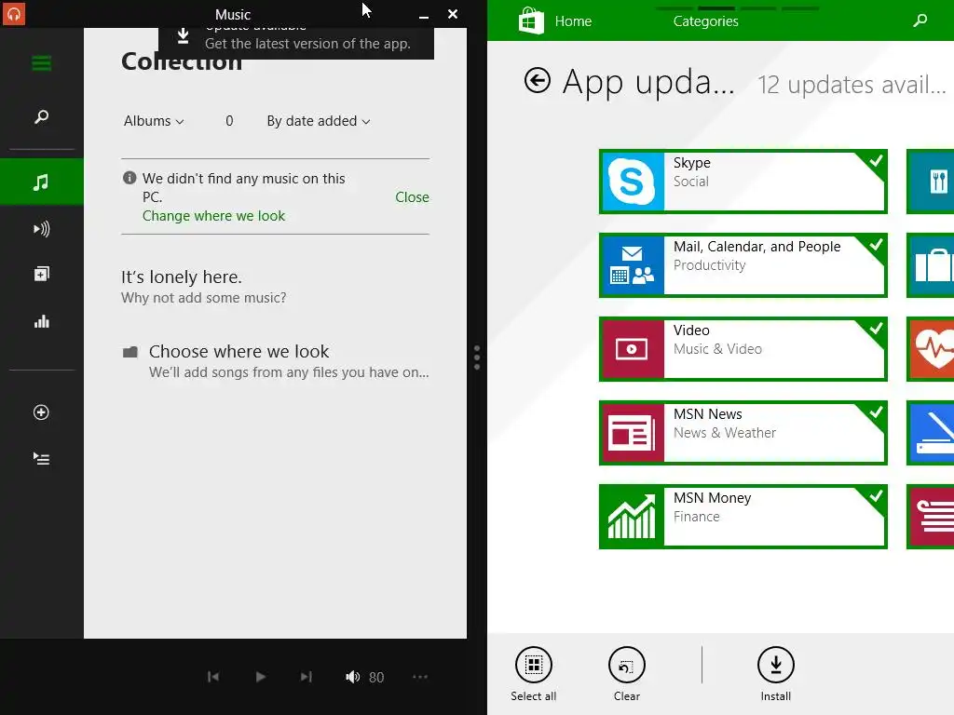Open more options ellipsis in playback bar
The width and height of the screenshot is (954, 715).
click(420, 677)
